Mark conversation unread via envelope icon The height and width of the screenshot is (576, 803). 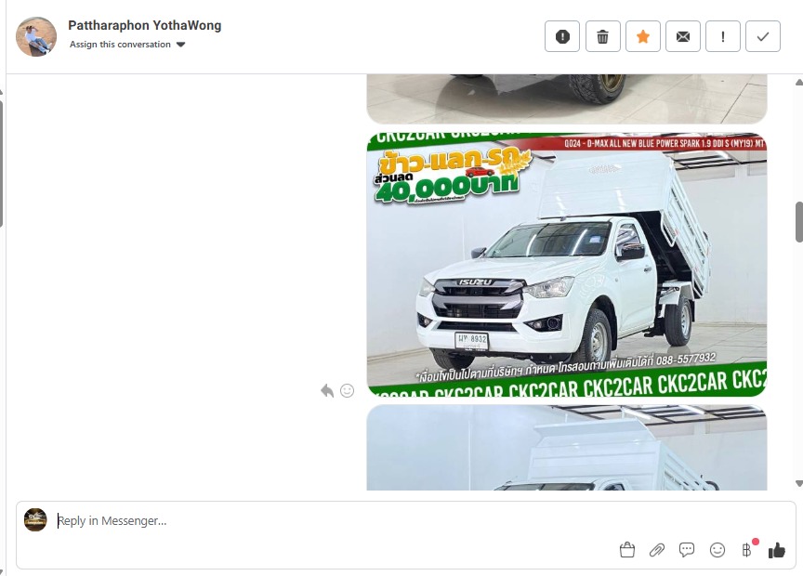683,36
